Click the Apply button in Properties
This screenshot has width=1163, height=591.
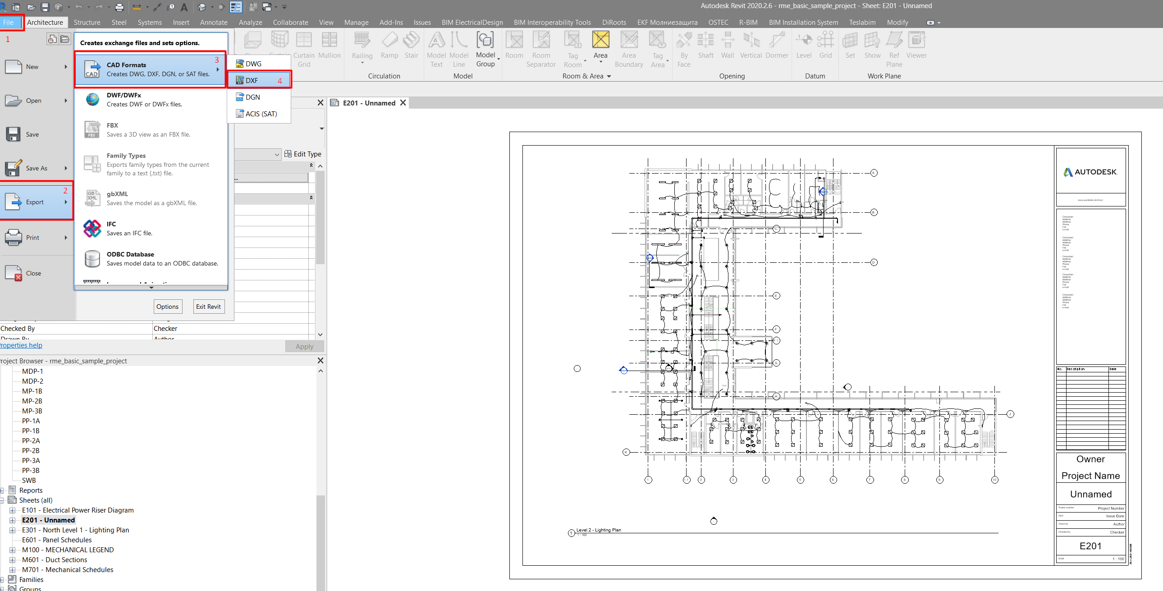pos(304,346)
